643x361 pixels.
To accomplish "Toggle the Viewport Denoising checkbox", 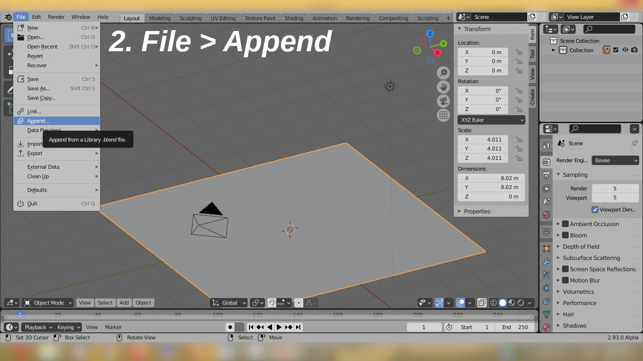I will click(x=595, y=210).
